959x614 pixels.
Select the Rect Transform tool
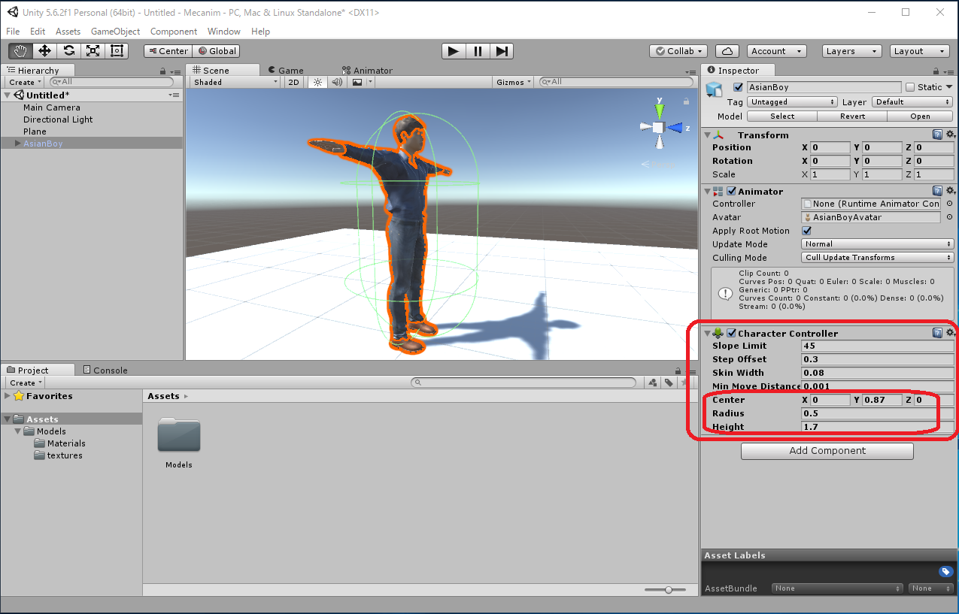point(117,51)
